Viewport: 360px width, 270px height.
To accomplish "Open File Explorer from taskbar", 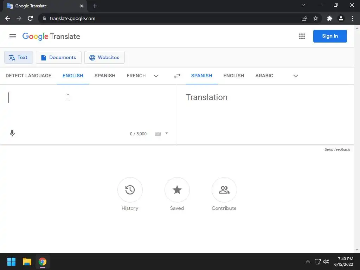I will 27,262.
